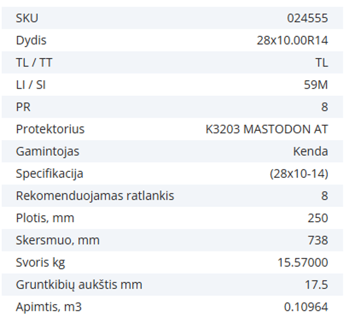Click the K3203 MASTODON AT value

[x=267, y=129]
